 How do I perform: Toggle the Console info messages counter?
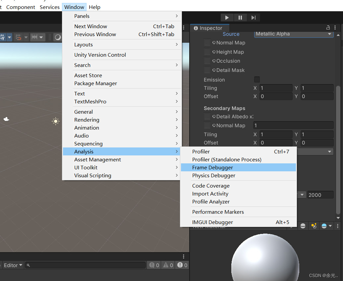tap(154, 265)
